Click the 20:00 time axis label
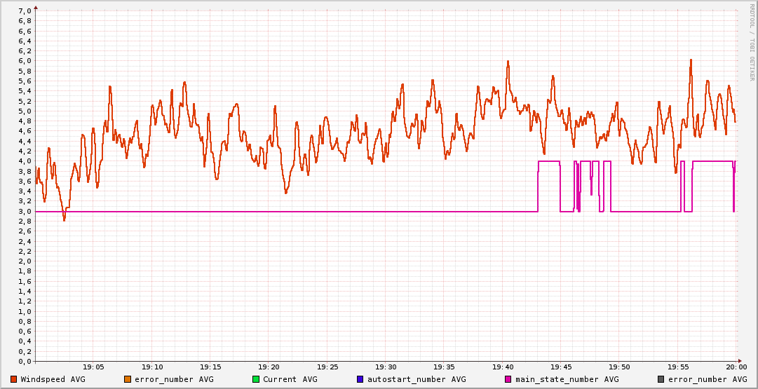 [x=736, y=367]
